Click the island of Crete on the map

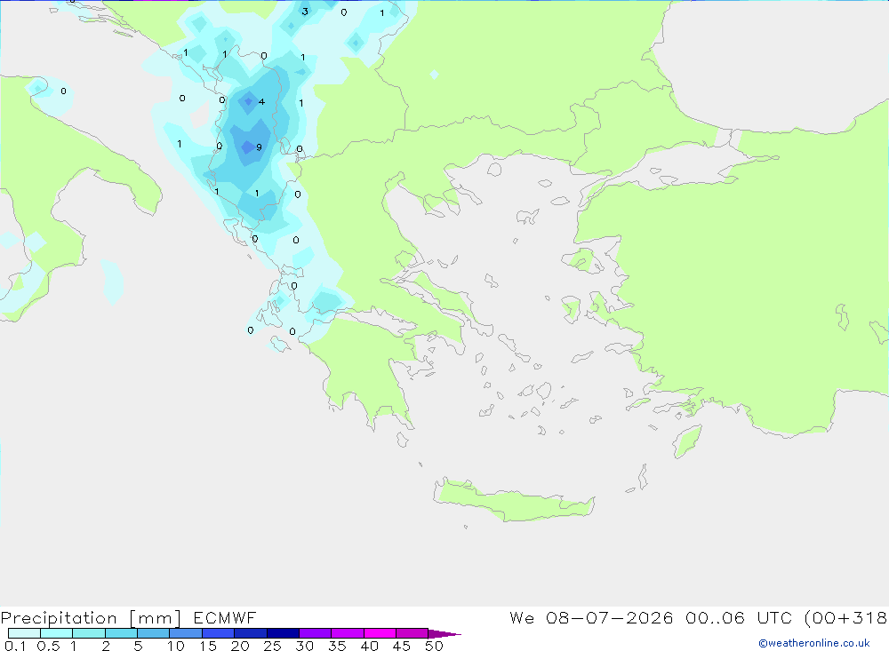pos(513,502)
